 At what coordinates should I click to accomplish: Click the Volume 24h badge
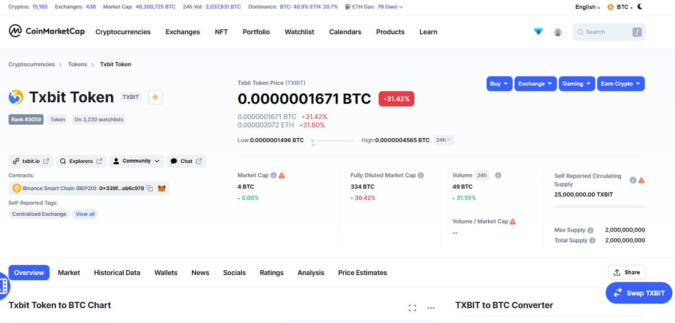click(x=481, y=175)
